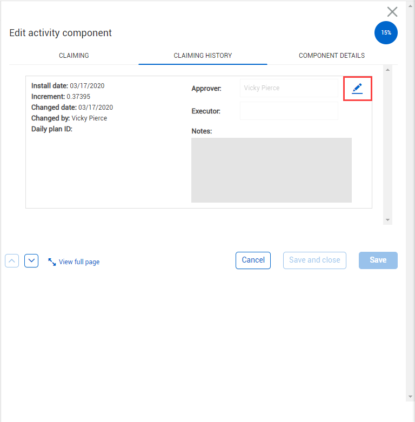Click the Save button

(378, 260)
